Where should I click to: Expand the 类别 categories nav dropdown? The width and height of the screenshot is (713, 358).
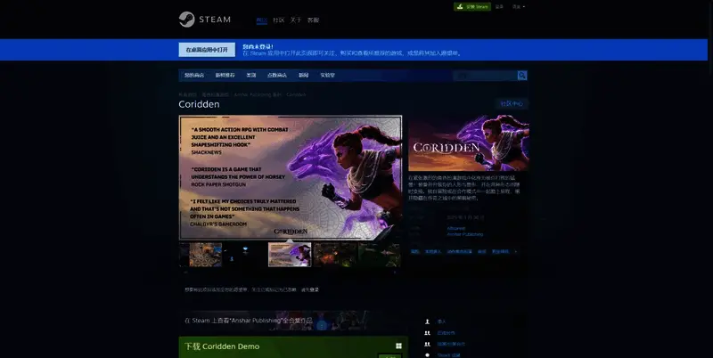point(250,76)
